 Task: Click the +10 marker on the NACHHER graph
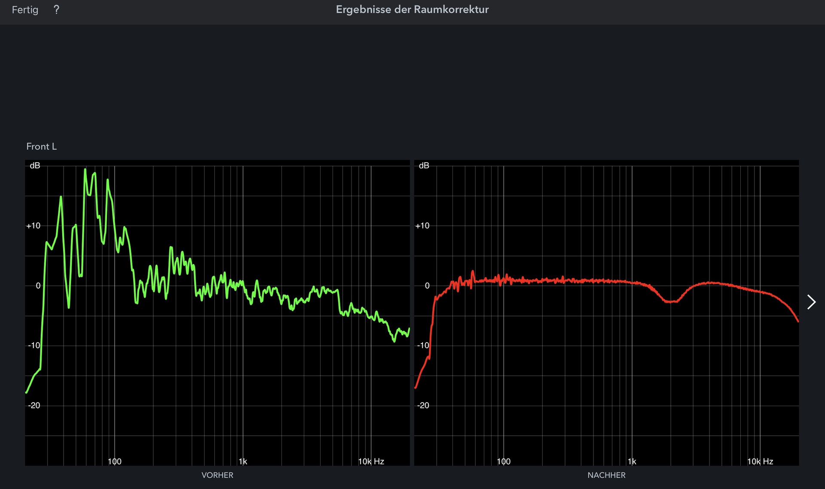click(422, 226)
